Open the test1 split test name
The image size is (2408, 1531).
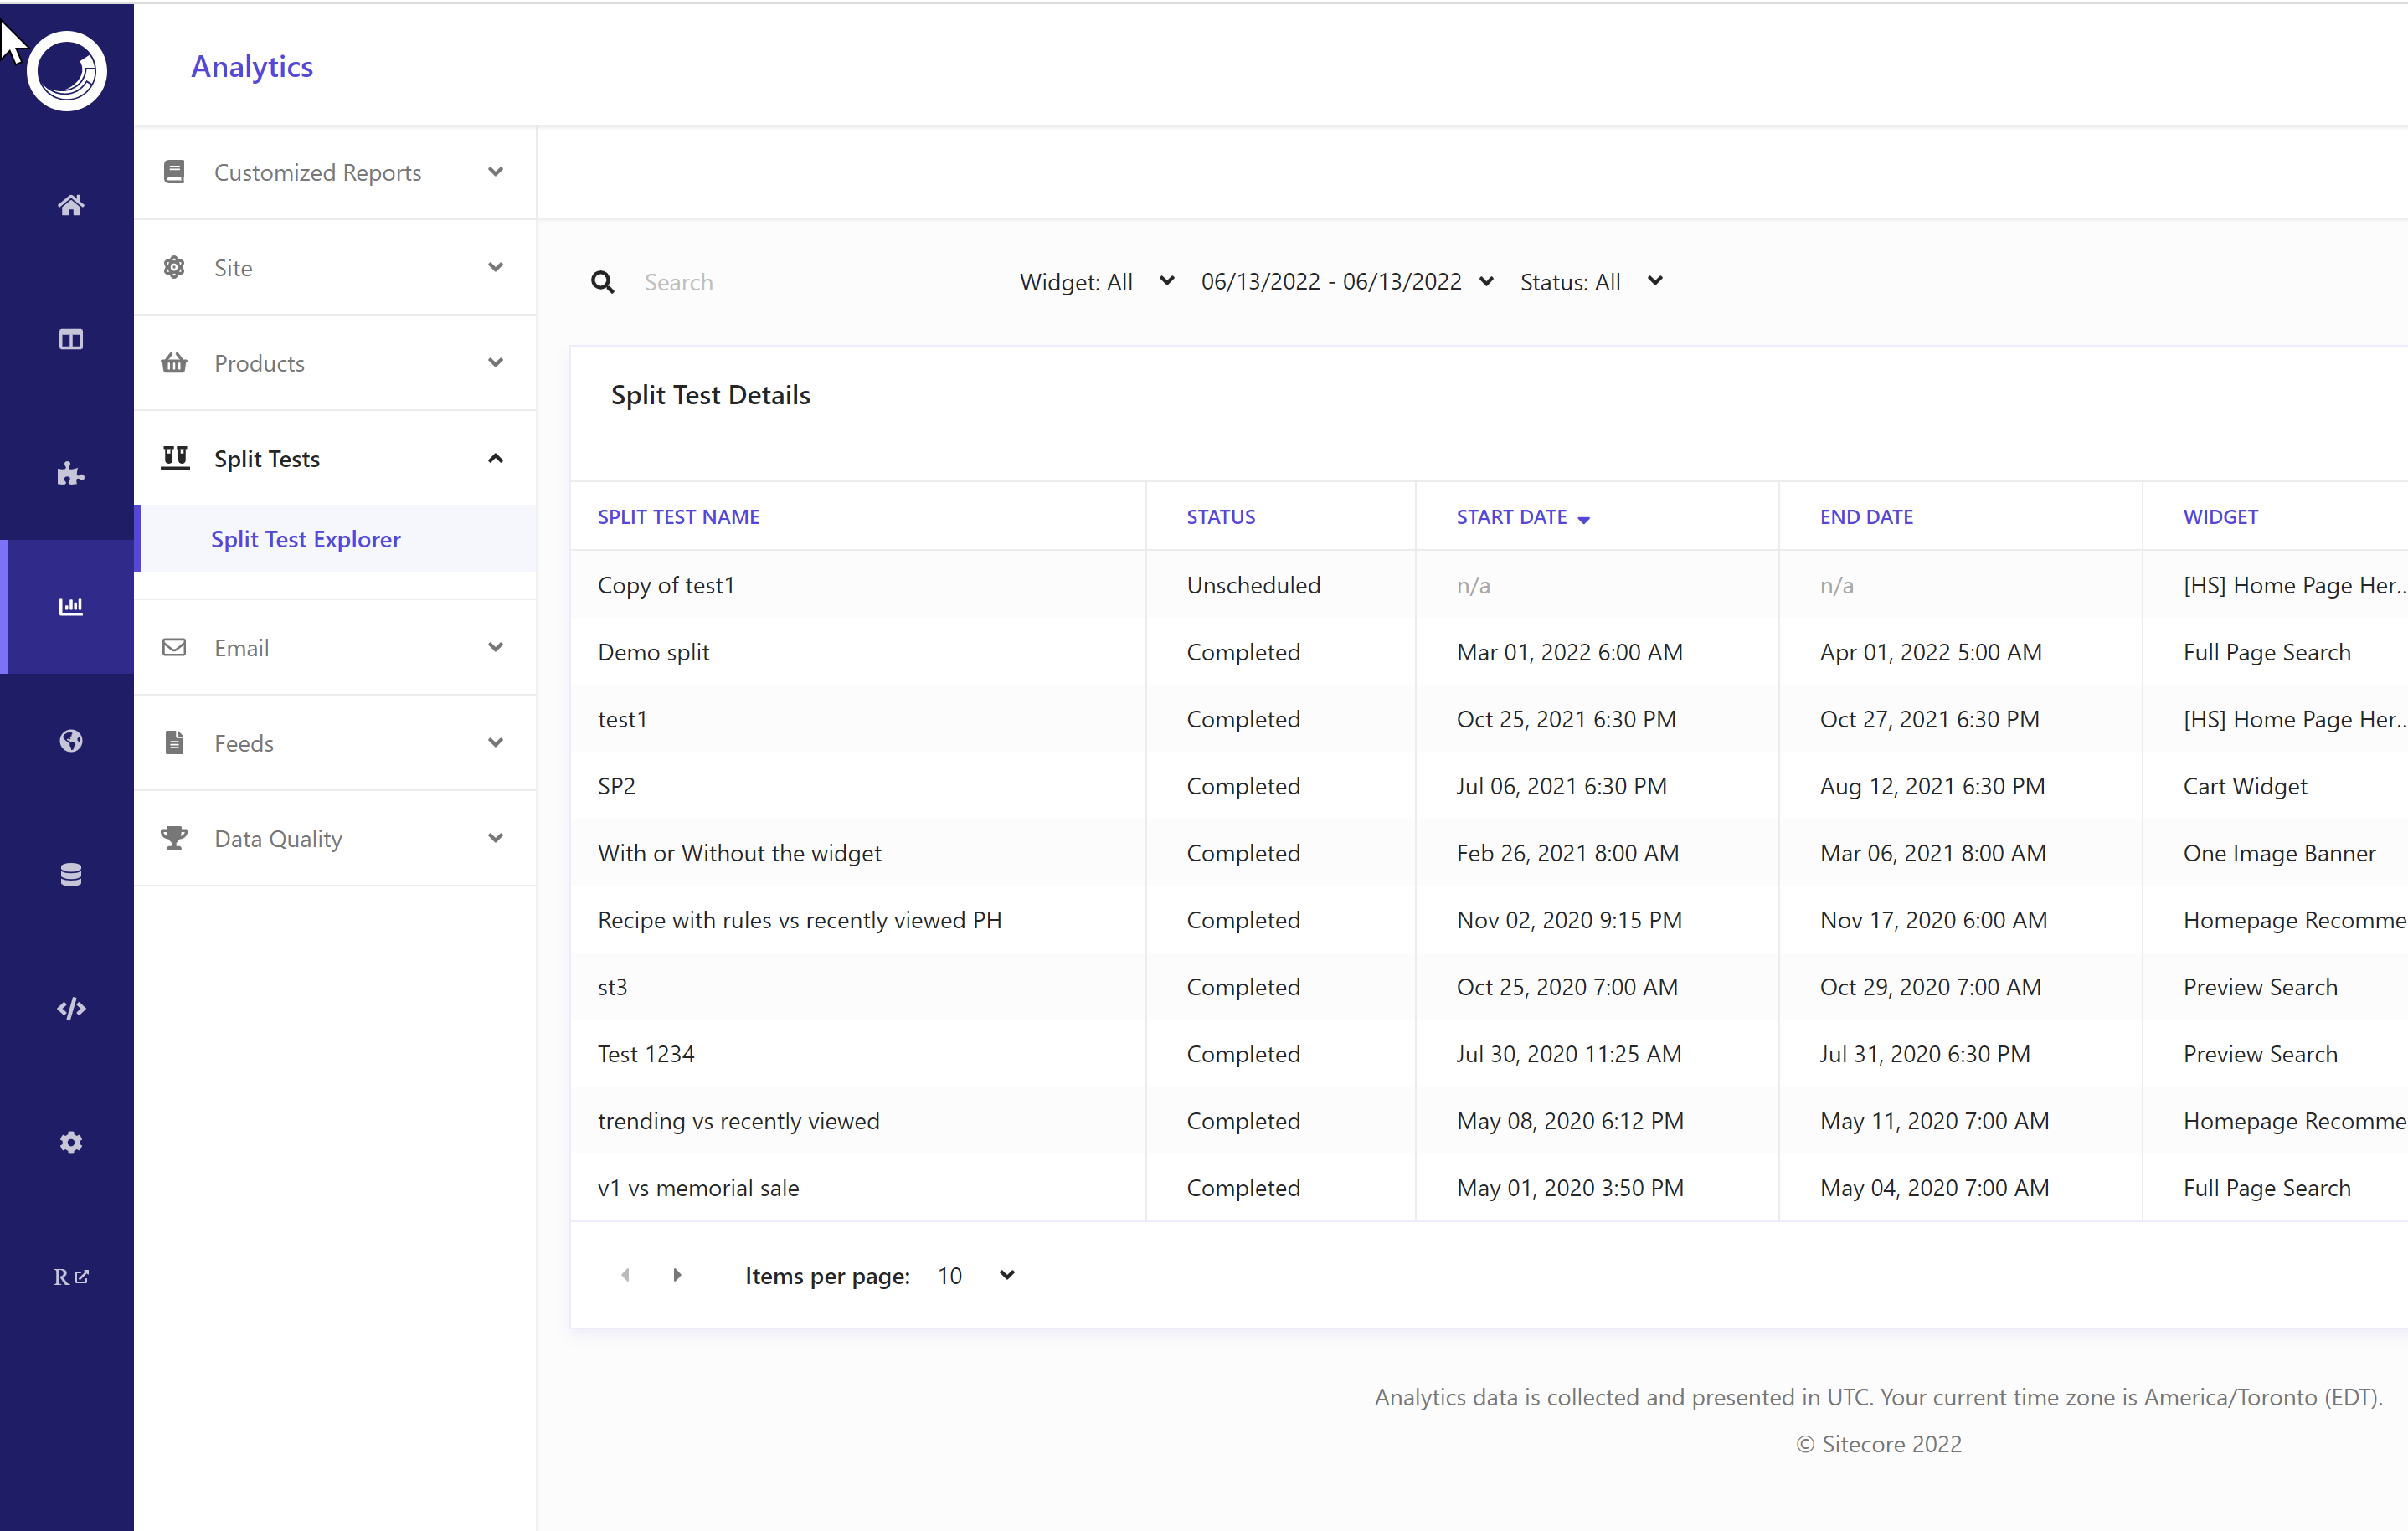(x=622, y=719)
